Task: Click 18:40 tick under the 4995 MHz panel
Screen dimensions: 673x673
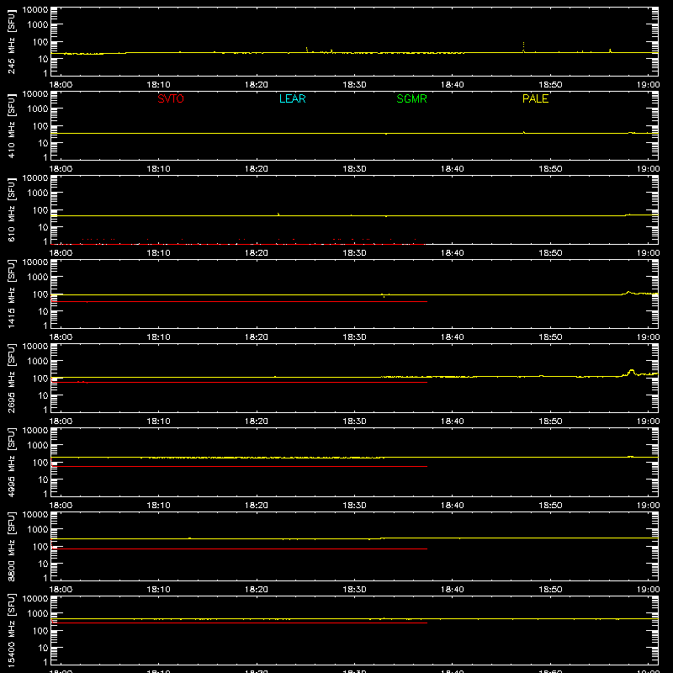Action: pyautogui.click(x=453, y=506)
